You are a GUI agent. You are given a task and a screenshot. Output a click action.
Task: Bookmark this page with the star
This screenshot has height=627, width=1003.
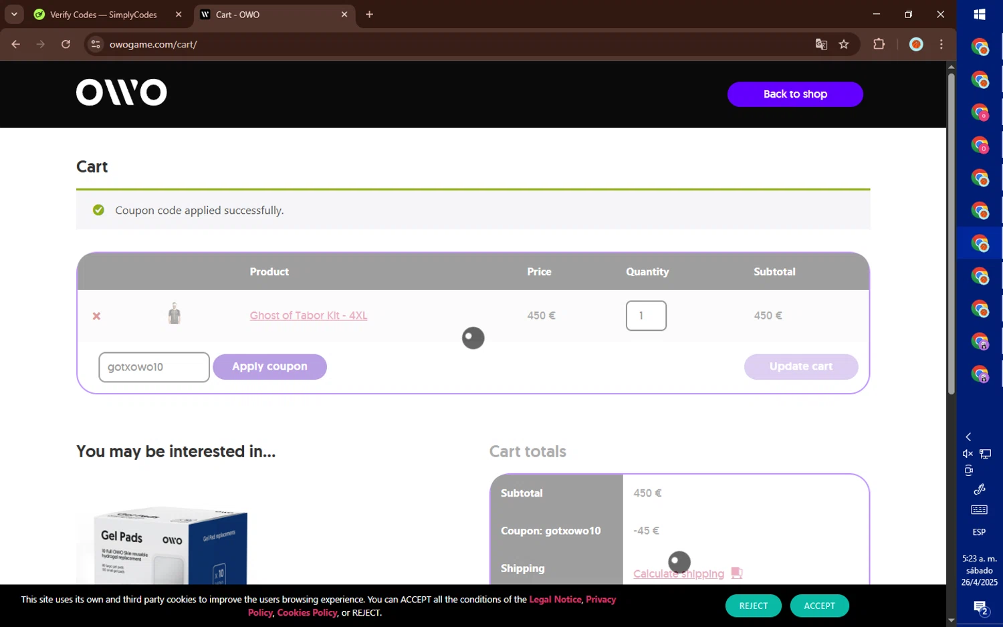coord(844,44)
